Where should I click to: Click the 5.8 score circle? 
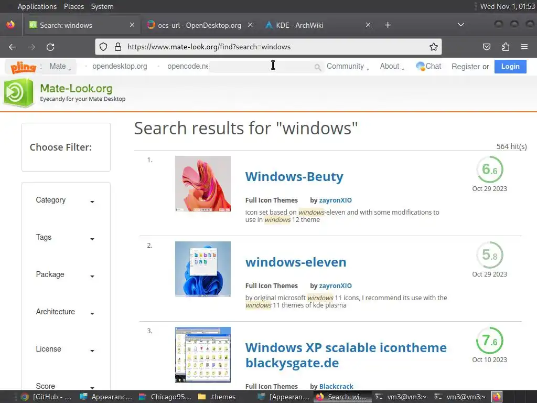[490, 255]
